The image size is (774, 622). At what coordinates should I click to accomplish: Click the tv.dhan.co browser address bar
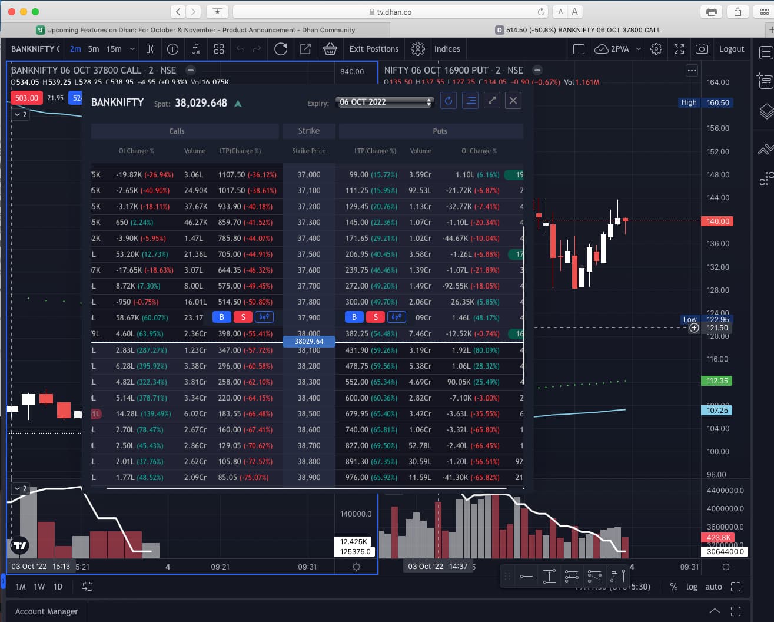pos(391,12)
